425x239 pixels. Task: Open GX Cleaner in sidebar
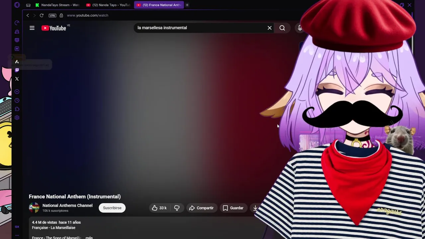[x=17, y=32]
